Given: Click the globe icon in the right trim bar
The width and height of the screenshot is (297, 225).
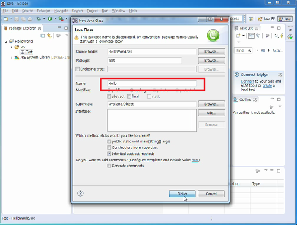Looking at the screenshot, I should [290, 37].
